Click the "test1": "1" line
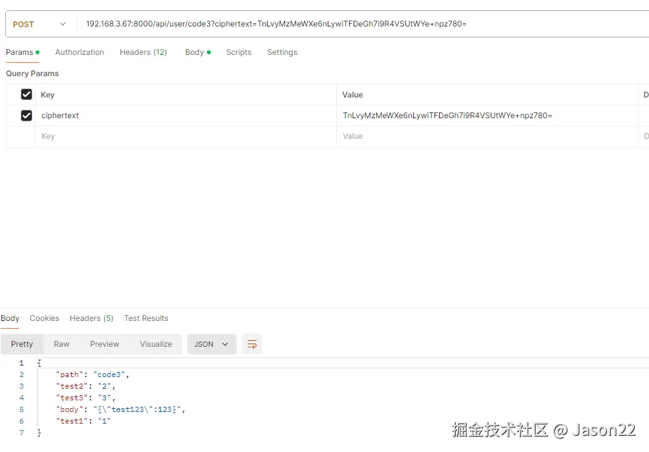The height and width of the screenshot is (452, 649). [x=83, y=421]
